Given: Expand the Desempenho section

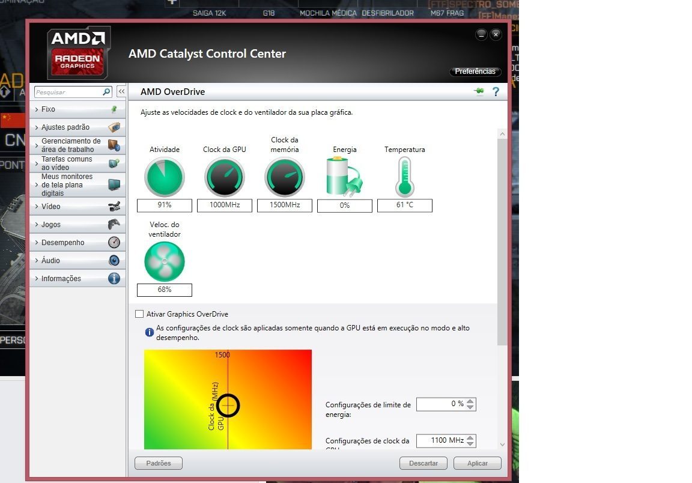Looking at the screenshot, I should click(77, 242).
